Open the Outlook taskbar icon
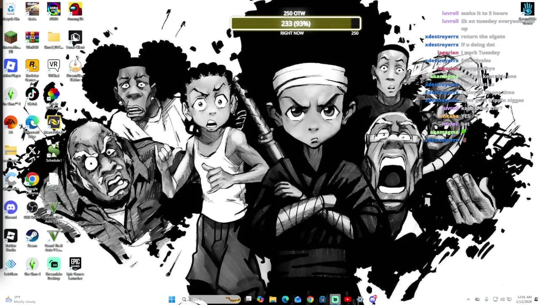The height and width of the screenshot is (305, 542). [x=298, y=299]
